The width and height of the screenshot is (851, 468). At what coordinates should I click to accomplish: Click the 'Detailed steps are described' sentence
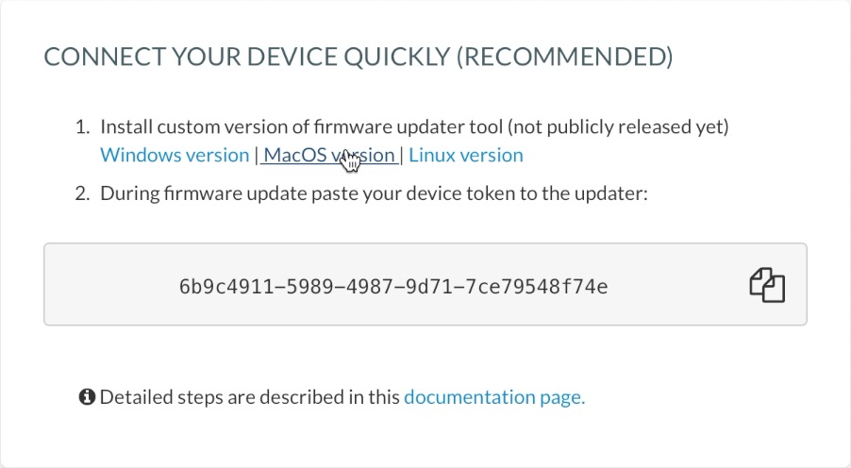[x=250, y=397]
